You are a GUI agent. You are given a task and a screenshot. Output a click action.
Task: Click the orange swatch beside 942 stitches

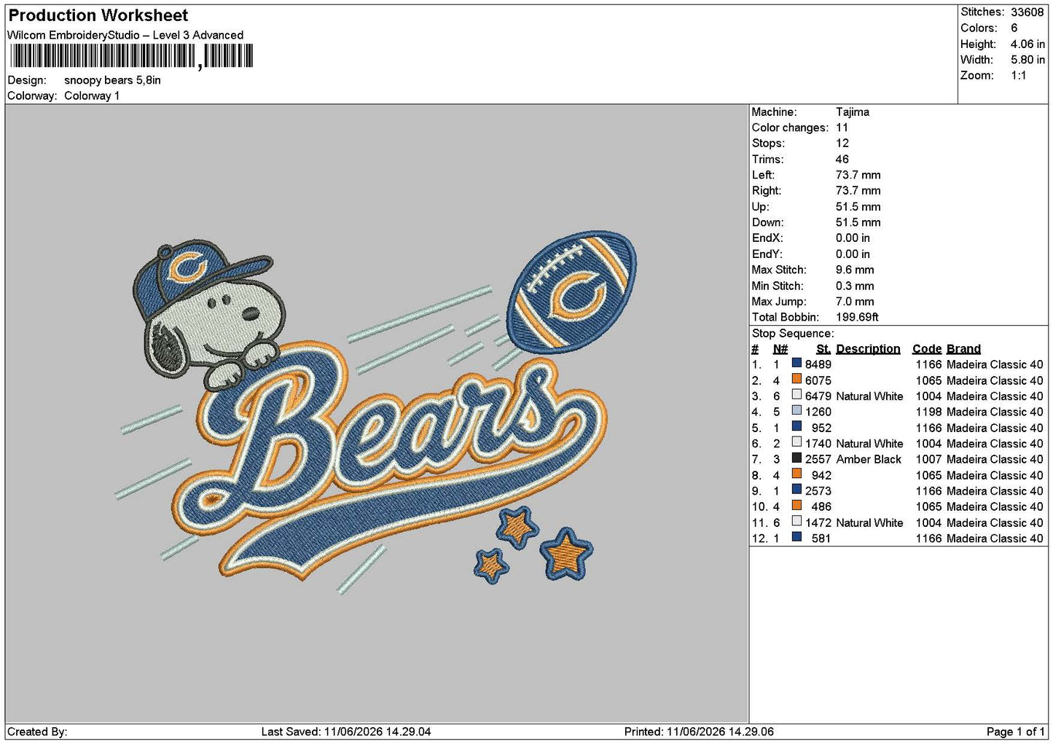click(796, 474)
